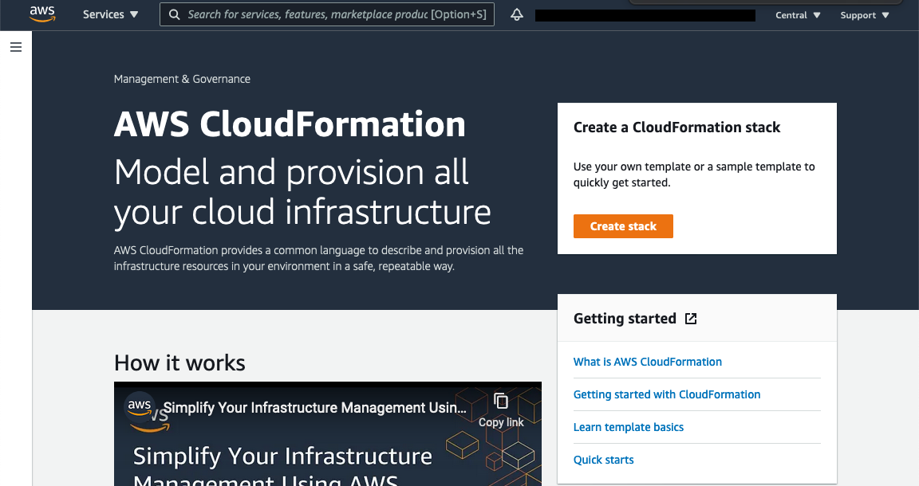Open What is AWS CloudFormation link
The image size is (919, 486).
tap(647, 362)
